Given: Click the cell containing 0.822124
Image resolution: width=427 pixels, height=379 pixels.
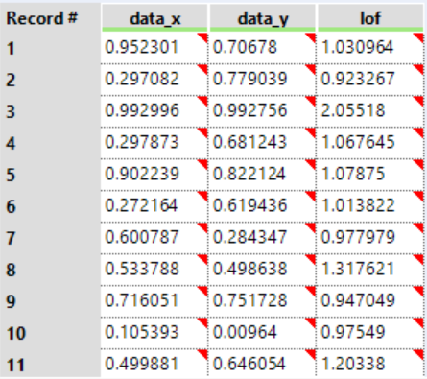Looking at the screenshot, I should click(x=262, y=175).
